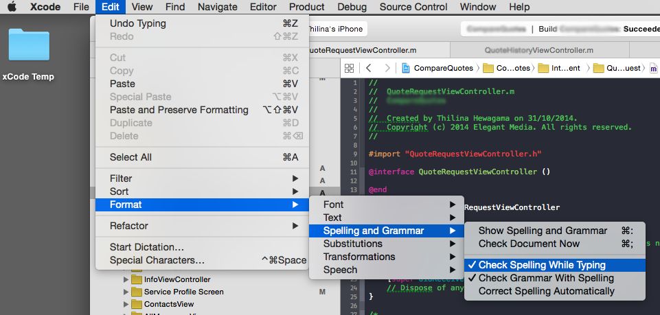Switch to QuoteHistoryViewController.m tab
This screenshot has height=315, width=660.
click(539, 50)
